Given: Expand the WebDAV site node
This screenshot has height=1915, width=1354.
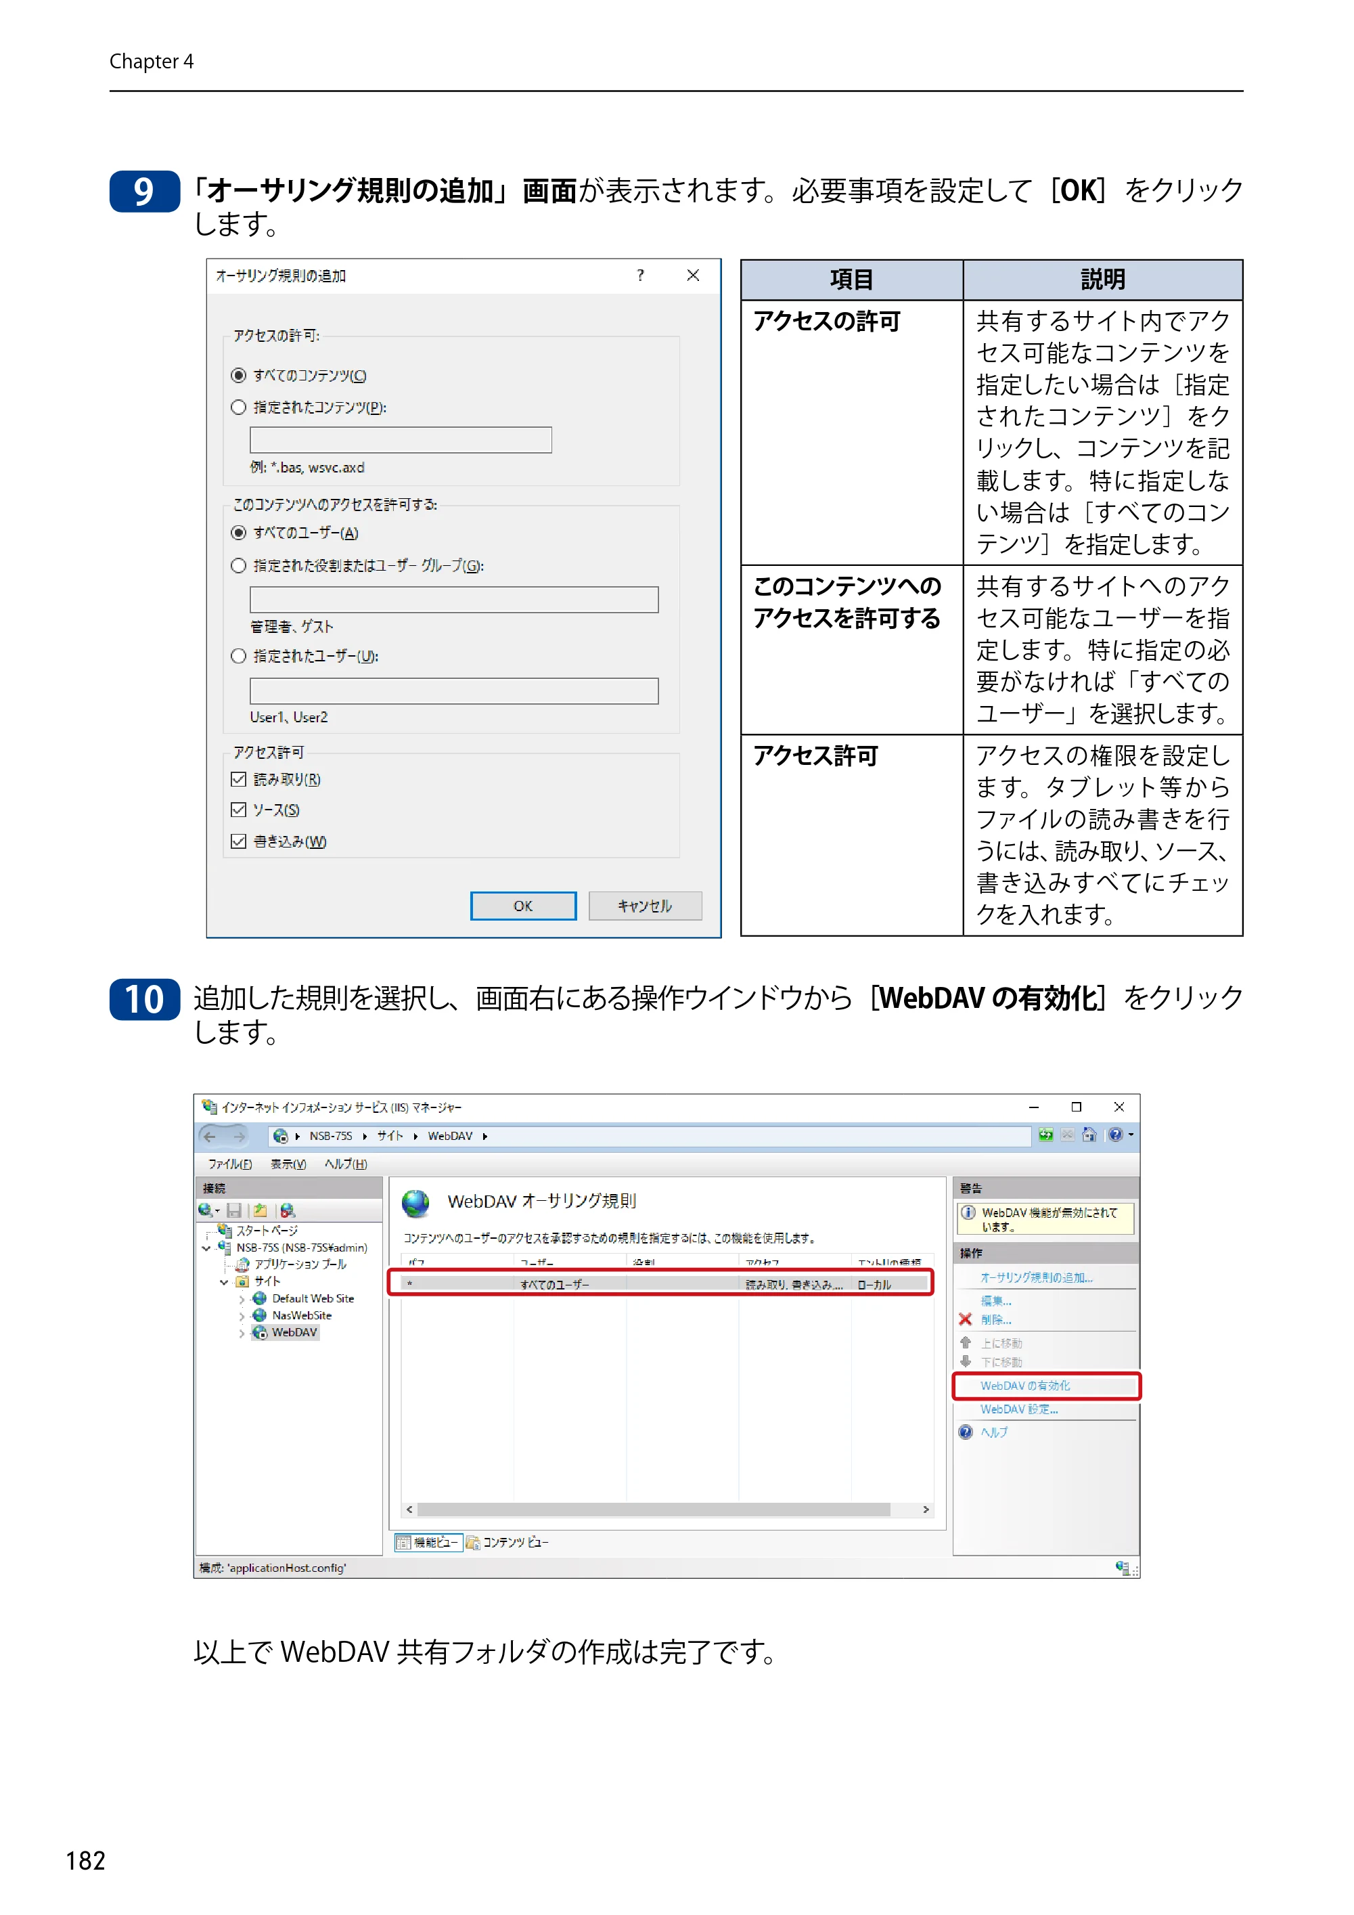Looking at the screenshot, I should [x=242, y=1333].
